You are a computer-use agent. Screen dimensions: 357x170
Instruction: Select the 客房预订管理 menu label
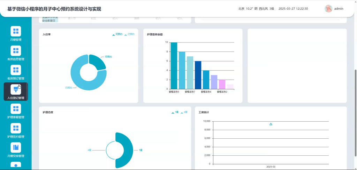[16, 79]
